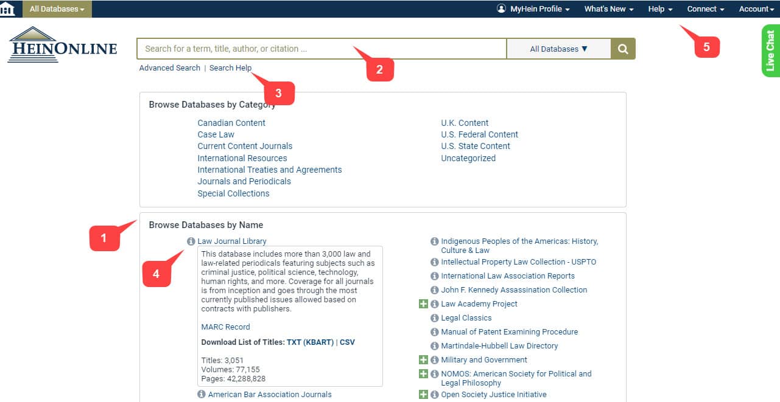
Task: Click the info icon beside John F. Kennedy Assassination Collection
Action: [x=434, y=290]
